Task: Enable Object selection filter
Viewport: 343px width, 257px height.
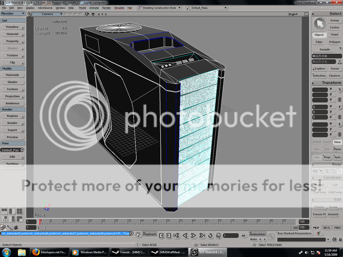Action: 319,35
